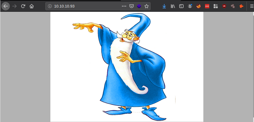Viewport: 254px width, 122px height.
Task: Click the red circular crossed-out extension icon
Action: (199, 6)
